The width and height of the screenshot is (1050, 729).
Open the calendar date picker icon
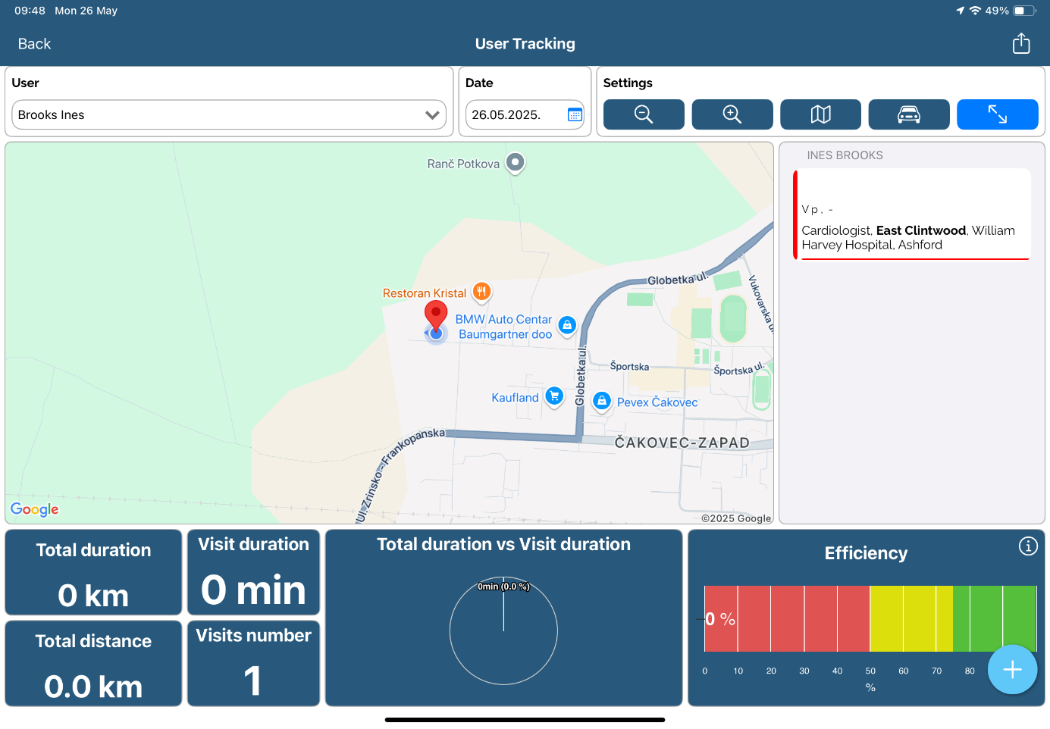point(575,115)
